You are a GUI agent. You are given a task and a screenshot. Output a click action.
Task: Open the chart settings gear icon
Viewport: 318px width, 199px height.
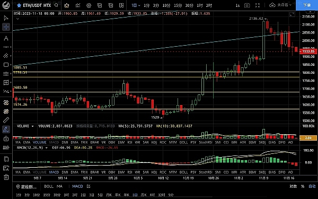pyautogui.click(x=89, y=5)
